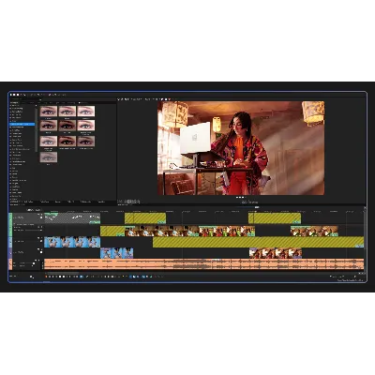Click the video preview of woman at laptop
This screenshot has width=375, height=375.
pos(241,148)
